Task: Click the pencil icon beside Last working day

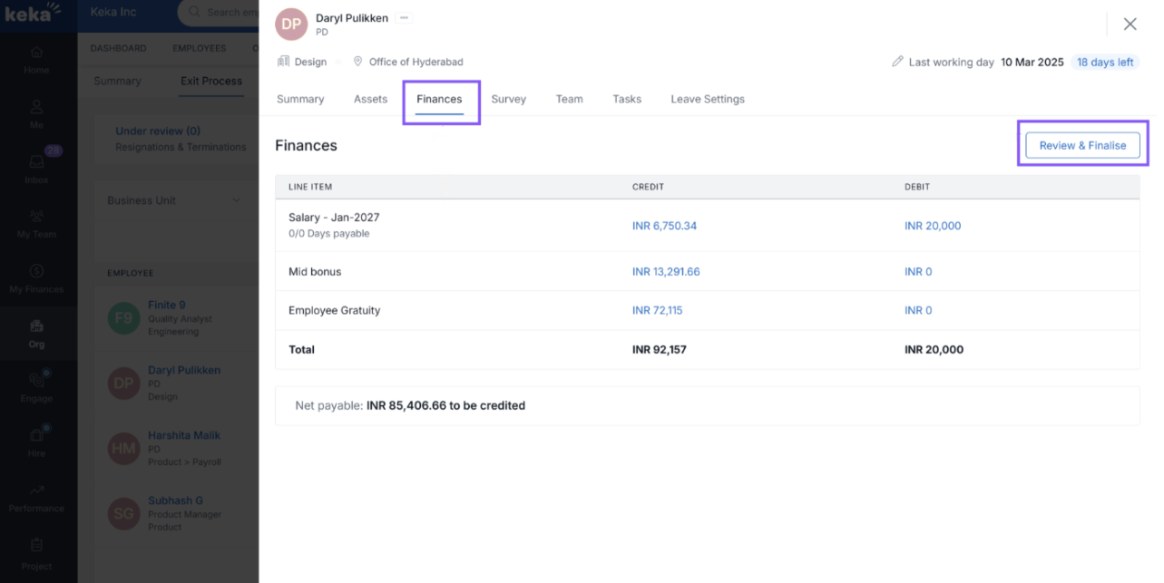Action: [897, 63]
